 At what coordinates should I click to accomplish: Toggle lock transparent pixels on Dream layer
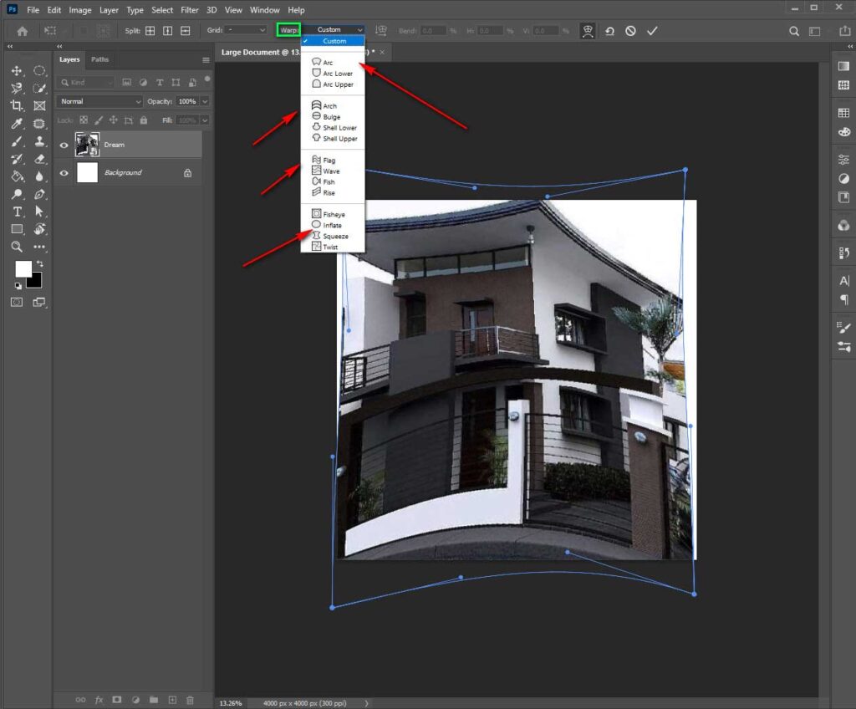pyautogui.click(x=84, y=120)
